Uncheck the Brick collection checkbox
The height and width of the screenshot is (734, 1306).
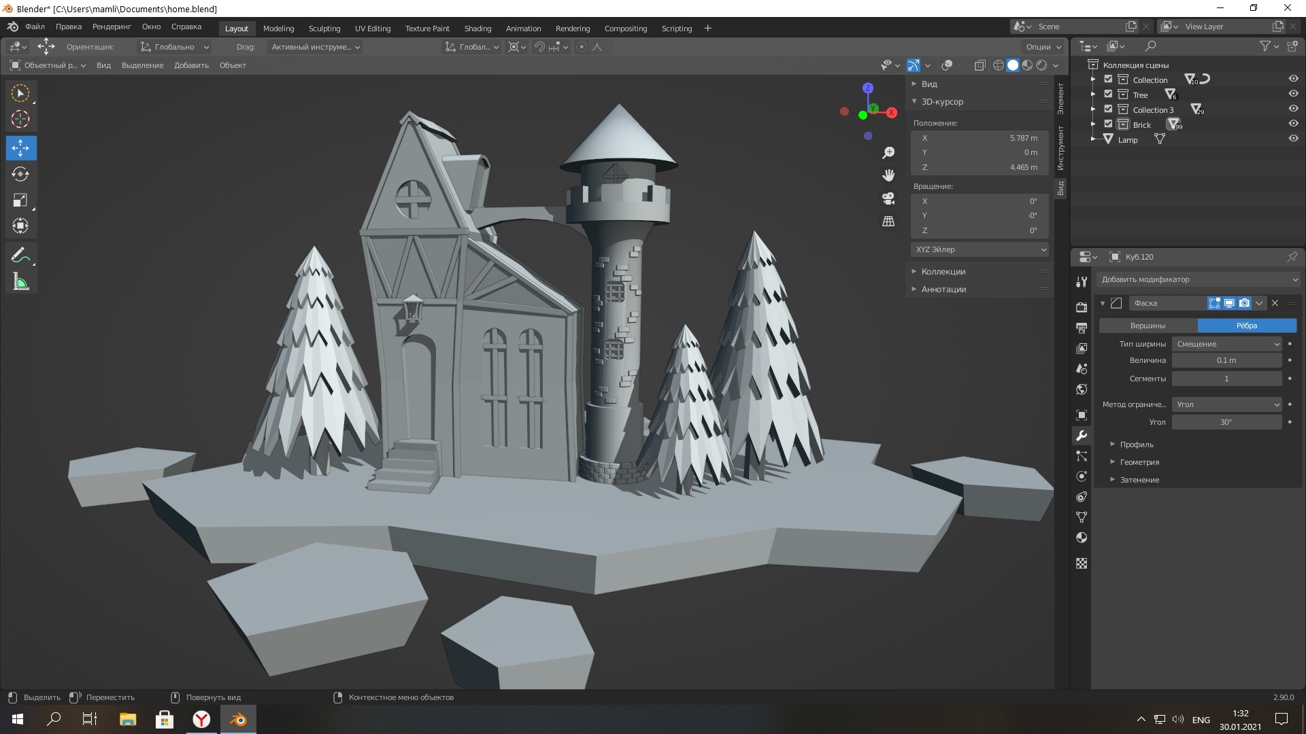click(x=1108, y=124)
